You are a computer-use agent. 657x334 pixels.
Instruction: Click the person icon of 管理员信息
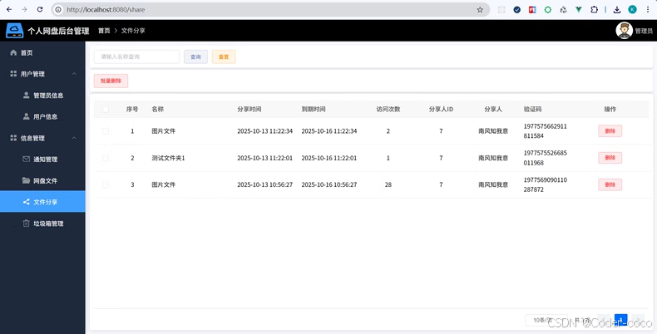[26, 95]
